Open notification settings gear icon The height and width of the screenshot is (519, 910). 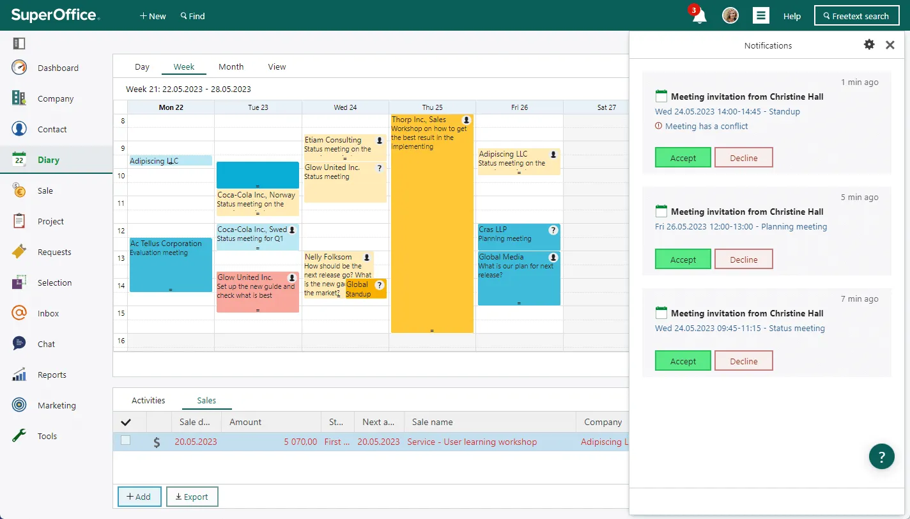pyautogui.click(x=869, y=45)
